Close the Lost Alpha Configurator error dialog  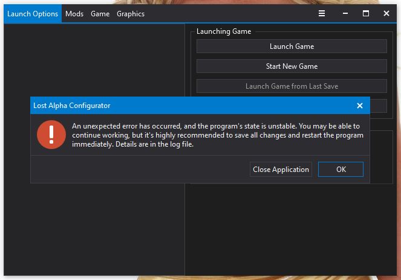tap(360, 106)
